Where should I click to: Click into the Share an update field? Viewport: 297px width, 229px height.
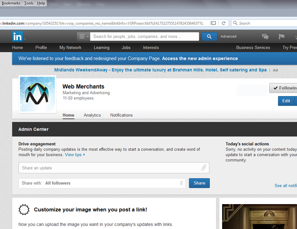110,168
